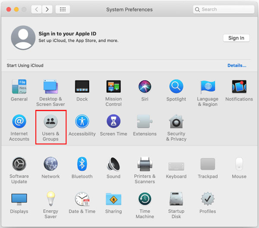Screen dimensions: 259x228
Task: Click the Sign In button
Action: tap(236, 38)
